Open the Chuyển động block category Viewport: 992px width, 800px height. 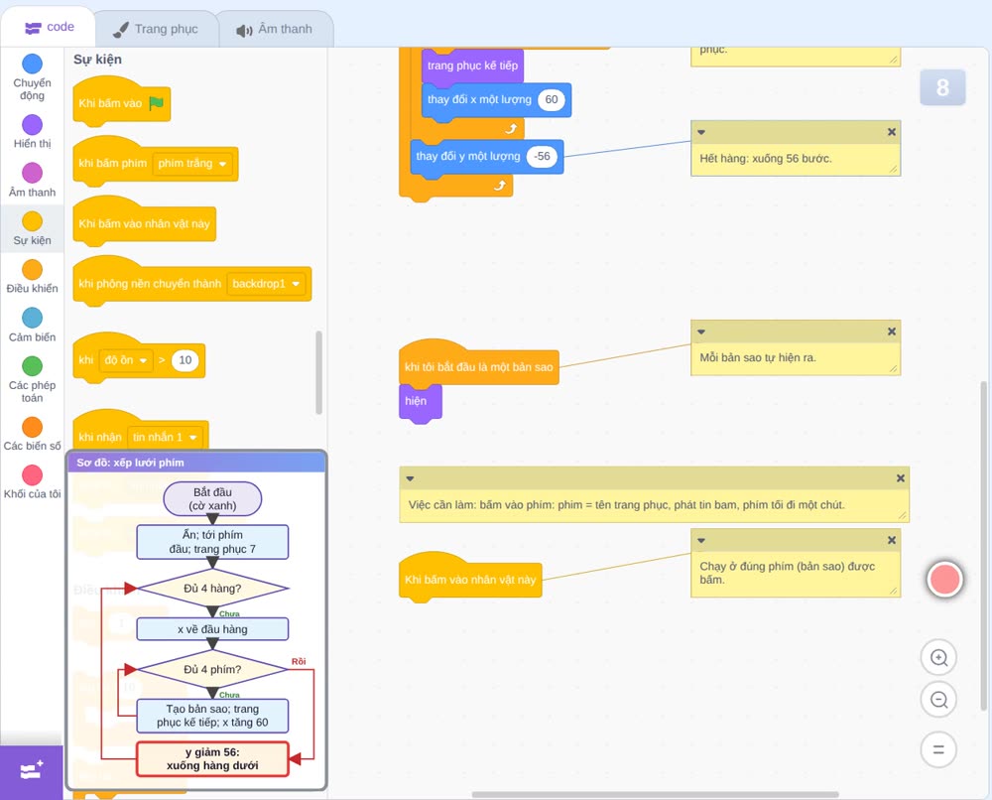point(32,76)
